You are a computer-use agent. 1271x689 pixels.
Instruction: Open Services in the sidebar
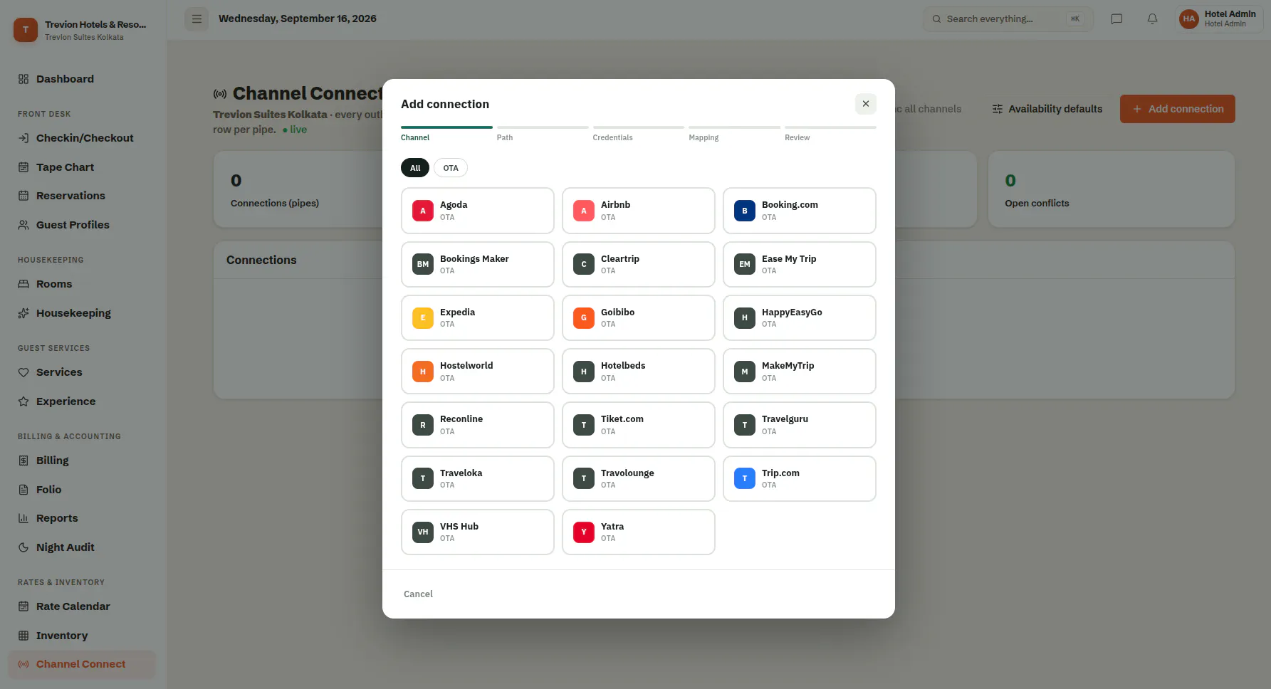[x=82, y=372]
